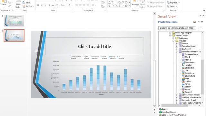Open the Change Case menu
The height and width of the screenshot is (116, 206).
click(63, 5)
